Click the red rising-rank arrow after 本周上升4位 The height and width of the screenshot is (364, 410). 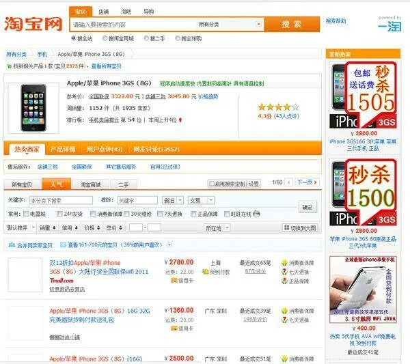click(x=180, y=120)
